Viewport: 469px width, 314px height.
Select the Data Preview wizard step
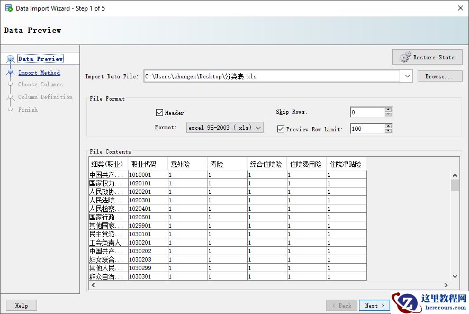40,59
